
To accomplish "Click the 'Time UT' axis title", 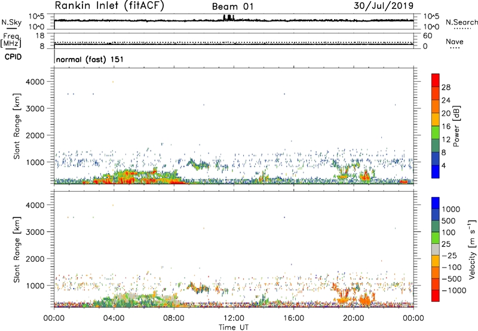I will point(234,327).
